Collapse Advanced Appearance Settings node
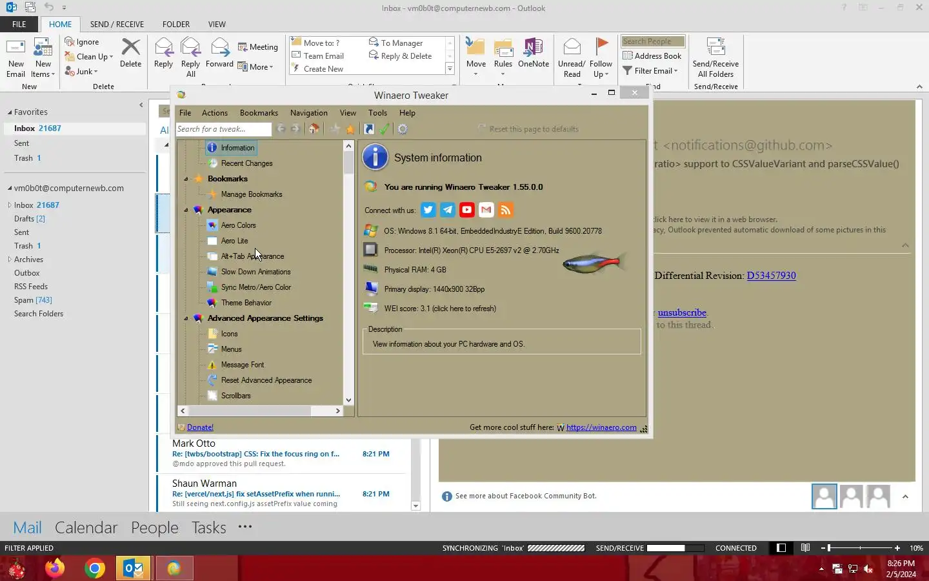 tap(186, 318)
